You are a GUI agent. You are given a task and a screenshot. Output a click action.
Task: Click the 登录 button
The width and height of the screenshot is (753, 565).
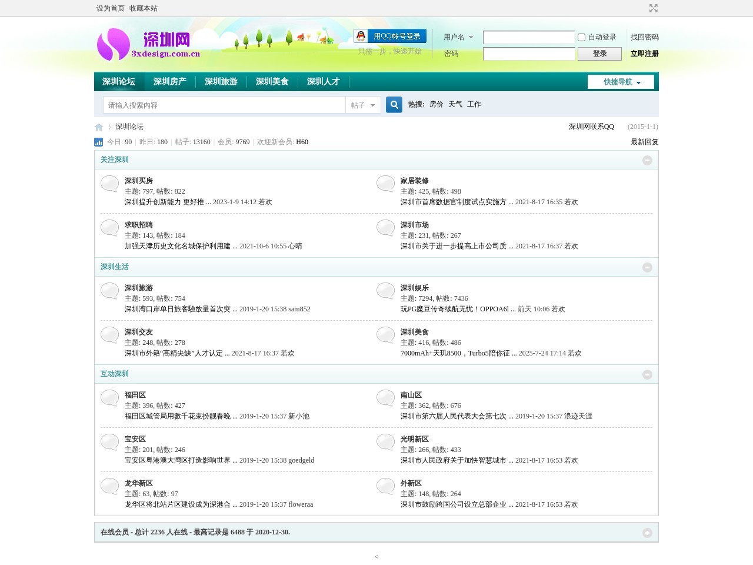(x=599, y=54)
